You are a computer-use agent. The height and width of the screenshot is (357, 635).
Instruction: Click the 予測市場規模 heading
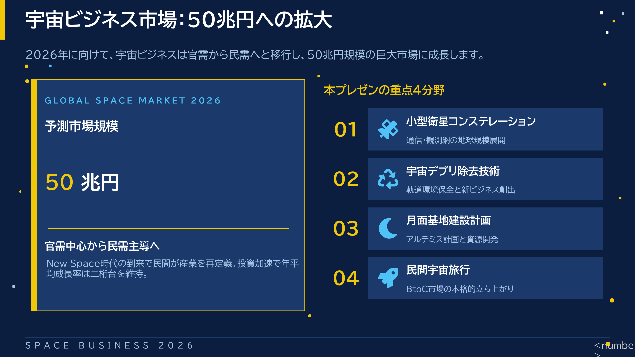[x=82, y=126]
